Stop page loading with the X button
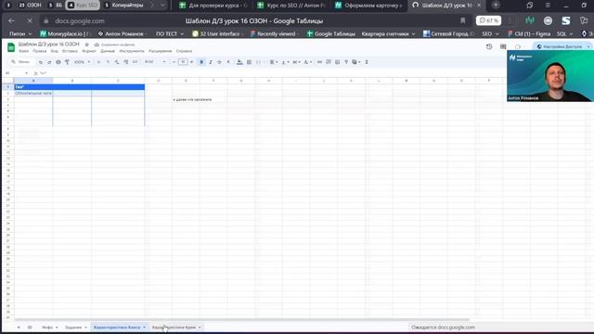The image size is (594, 334). click(x=30, y=20)
